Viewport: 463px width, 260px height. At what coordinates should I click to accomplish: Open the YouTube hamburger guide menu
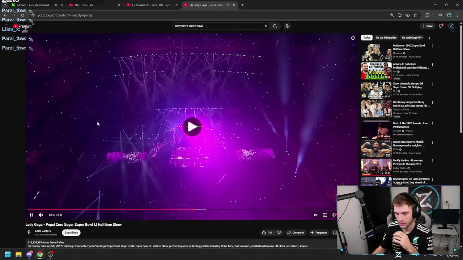click(x=6, y=26)
